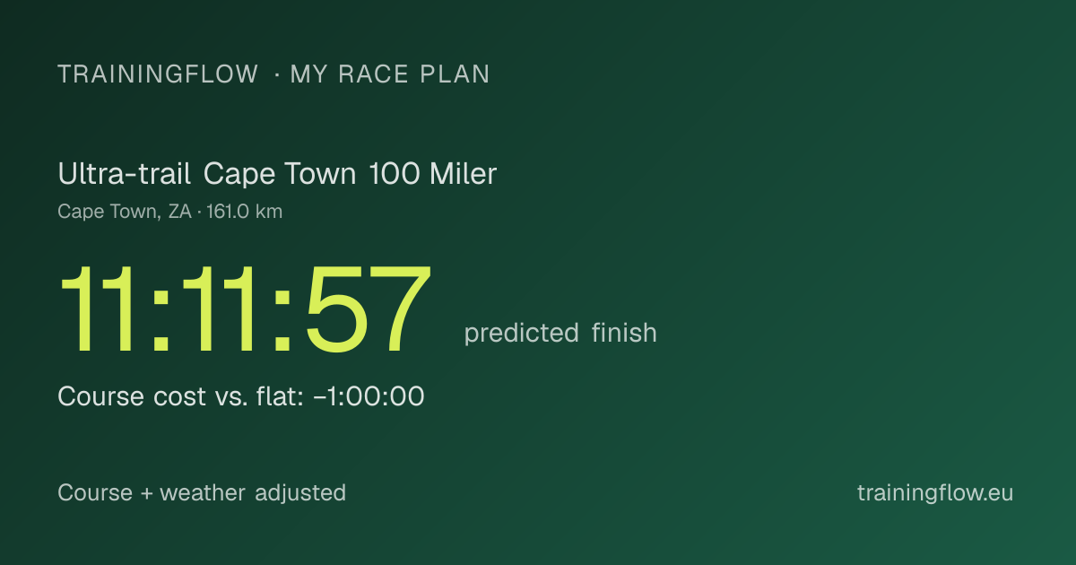Image resolution: width=1076 pixels, height=565 pixels.
Task: Click the dot separator before MY RACE PLAN
Action: pos(275,75)
